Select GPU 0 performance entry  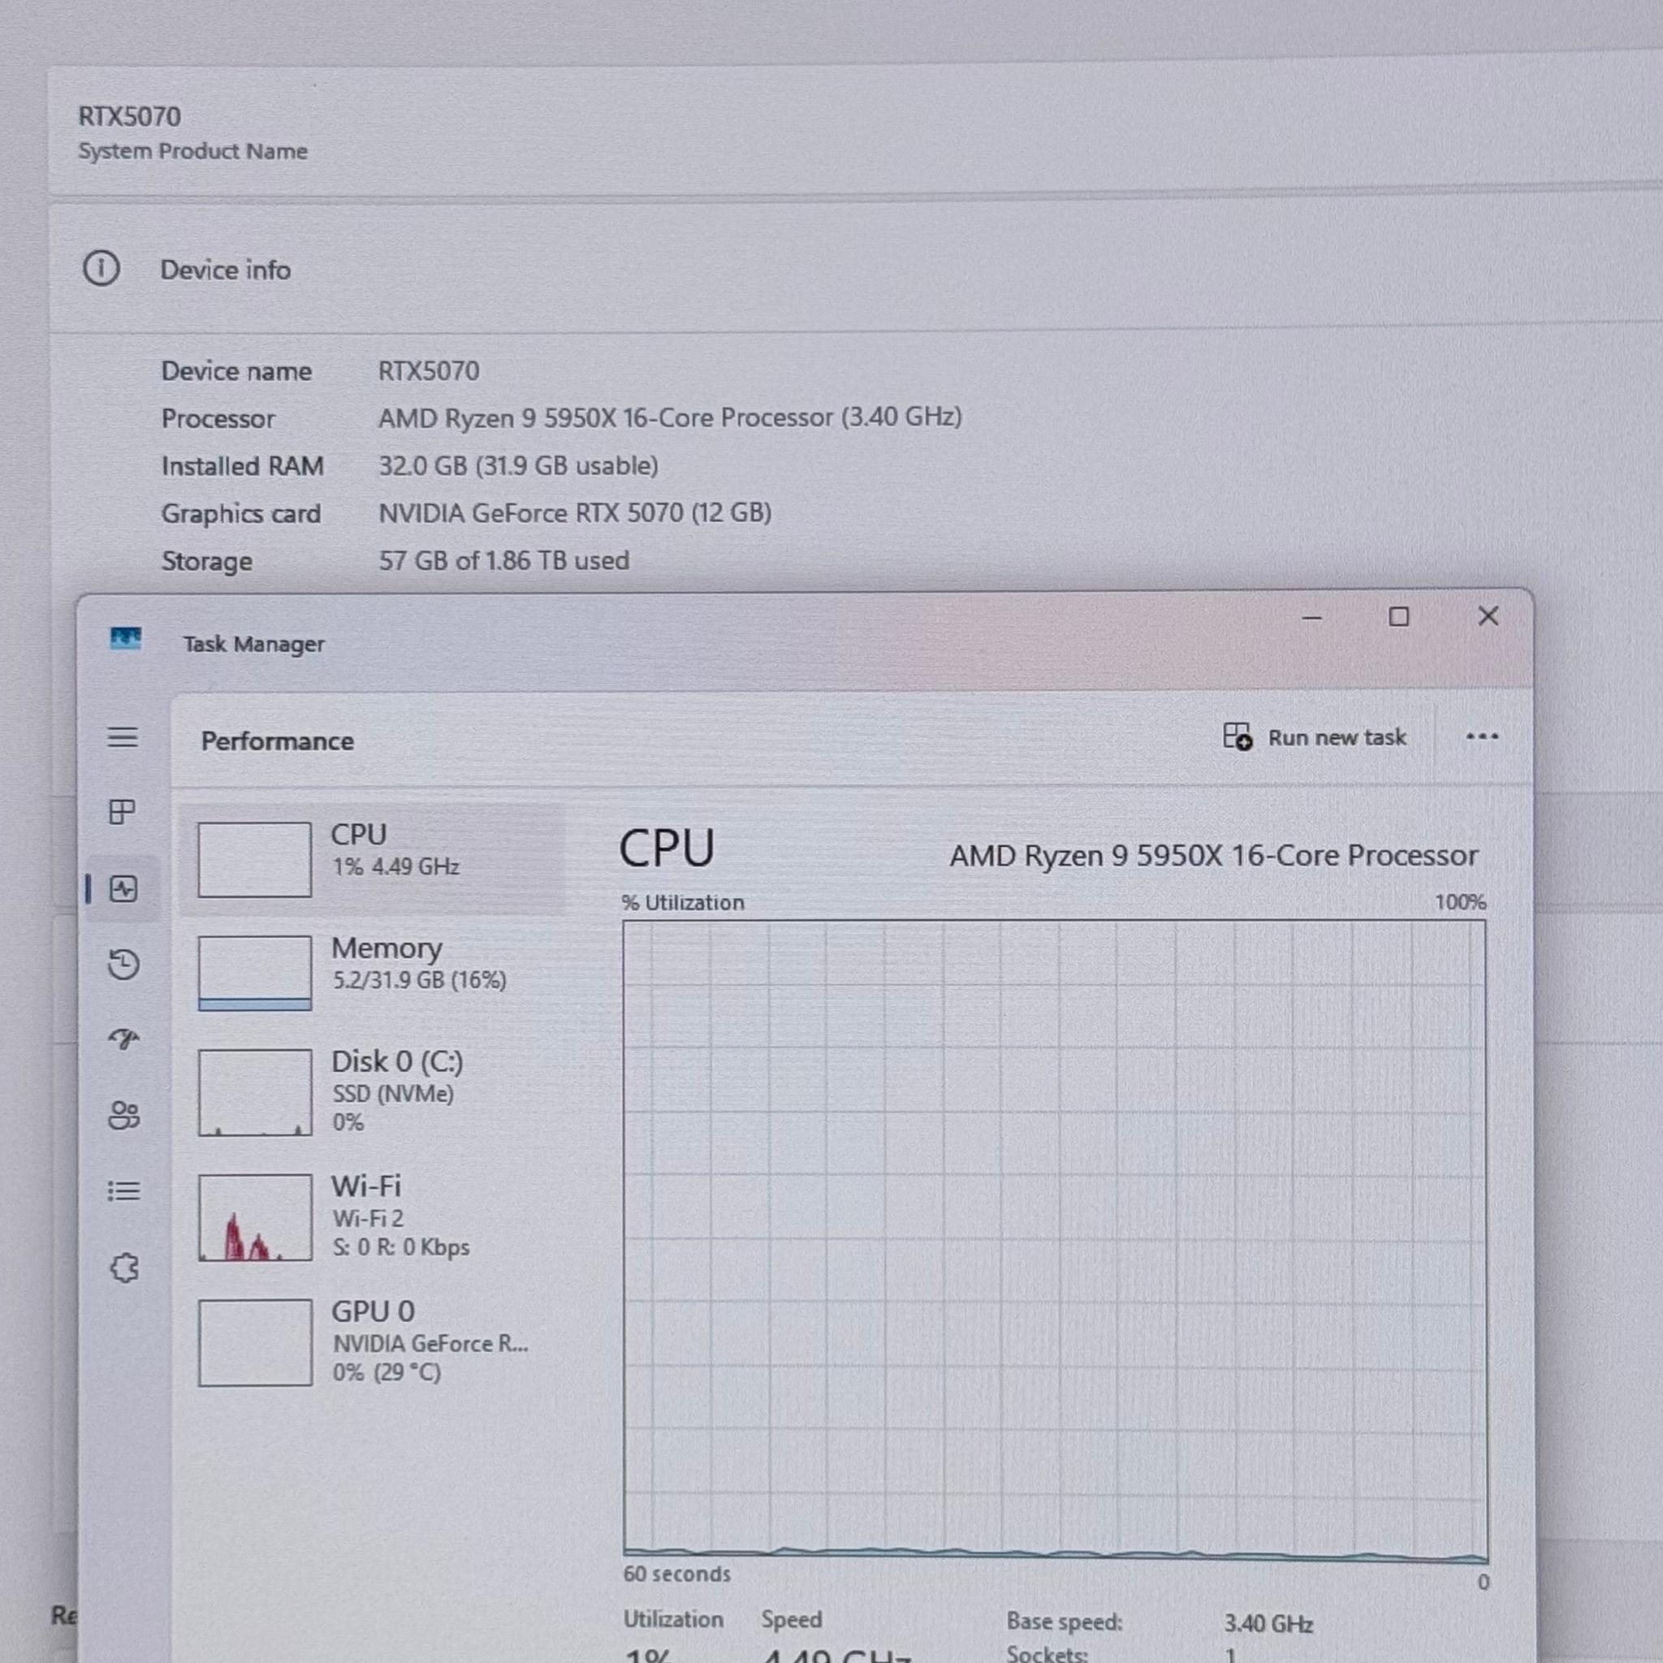coord(373,1341)
